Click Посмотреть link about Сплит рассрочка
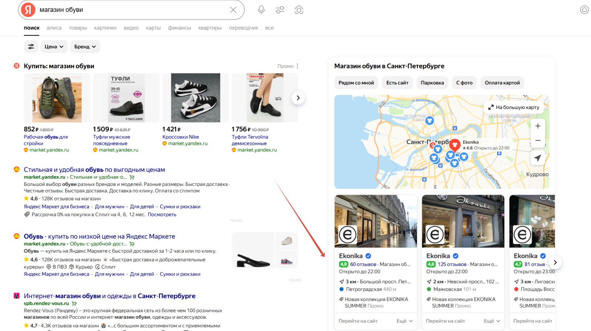 162,215
